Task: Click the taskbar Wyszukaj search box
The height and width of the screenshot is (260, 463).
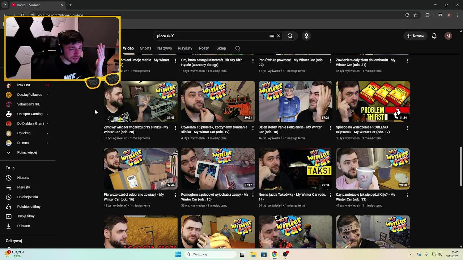Action: tap(211, 254)
